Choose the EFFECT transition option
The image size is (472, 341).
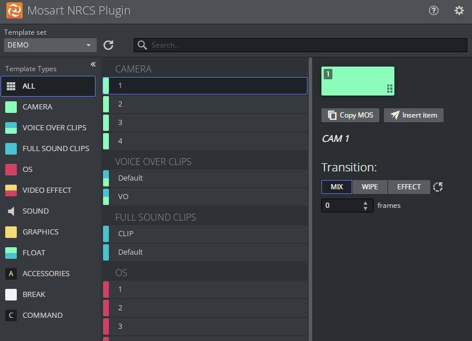point(409,187)
